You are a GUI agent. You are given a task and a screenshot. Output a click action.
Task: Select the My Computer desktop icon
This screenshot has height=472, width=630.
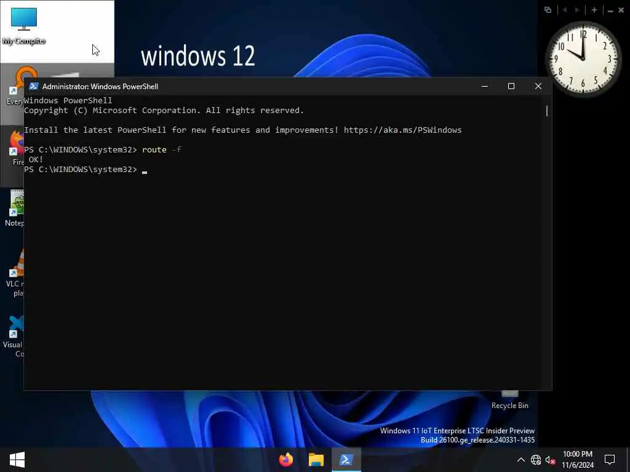pos(24,26)
